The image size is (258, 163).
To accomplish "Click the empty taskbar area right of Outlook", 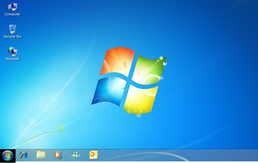I will [176, 155].
